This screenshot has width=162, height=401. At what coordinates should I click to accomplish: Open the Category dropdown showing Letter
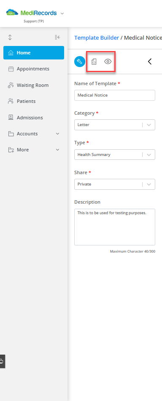click(115, 125)
